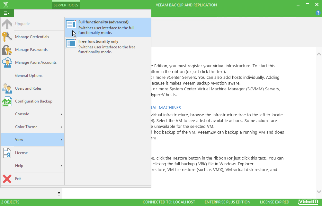Click the red Exit cross icon

tap(7, 179)
